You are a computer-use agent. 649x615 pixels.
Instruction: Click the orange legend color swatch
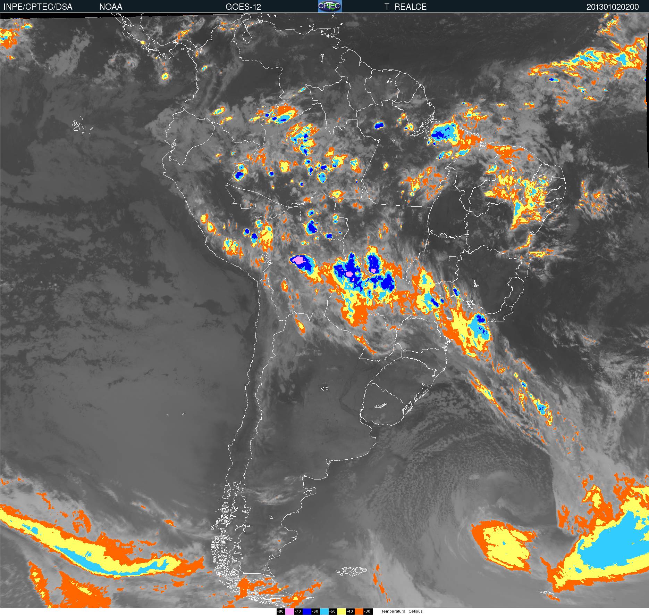[359, 611]
